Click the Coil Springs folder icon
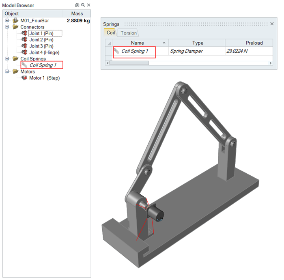Viewport: 284px width, 280px height. pyautogui.click(x=15, y=59)
